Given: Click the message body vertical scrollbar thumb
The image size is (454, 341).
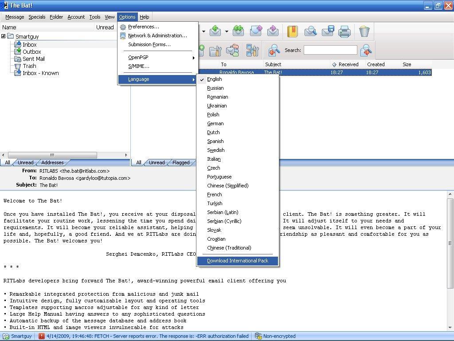Looking at the screenshot, I should [450, 243].
